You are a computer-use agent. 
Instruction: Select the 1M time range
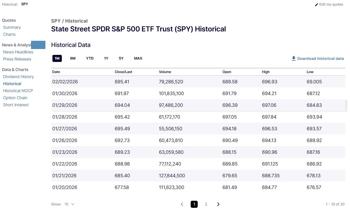pos(57,58)
